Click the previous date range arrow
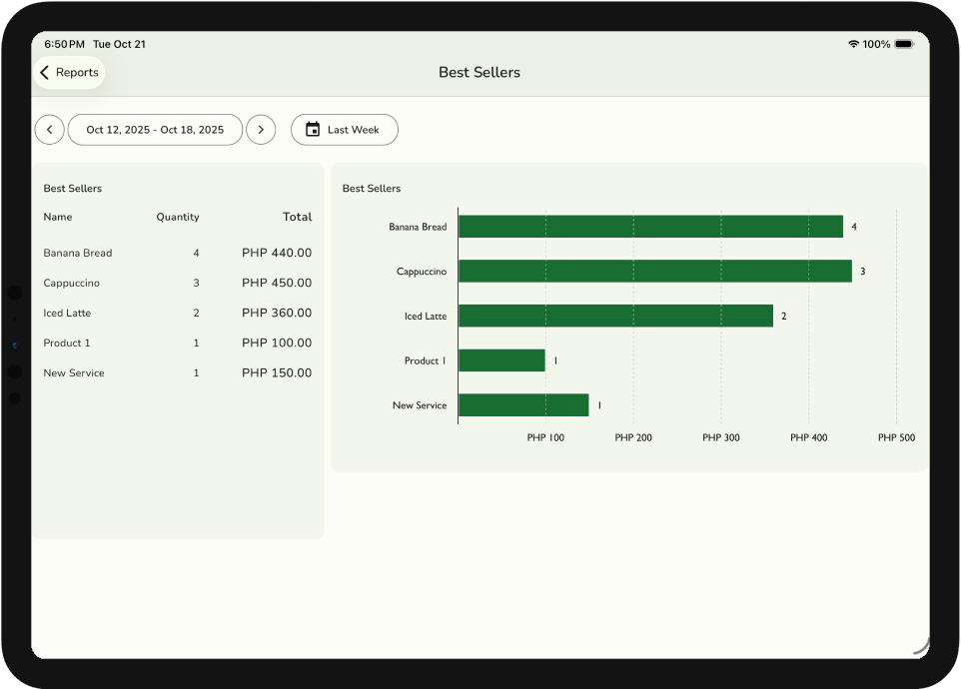Image resolution: width=961 pixels, height=689 pixels. coord(49,130)
